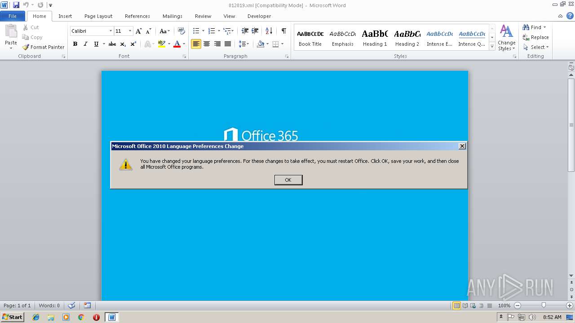
Task: Click the Numbering list icon
Action: [x=212, y=31]
